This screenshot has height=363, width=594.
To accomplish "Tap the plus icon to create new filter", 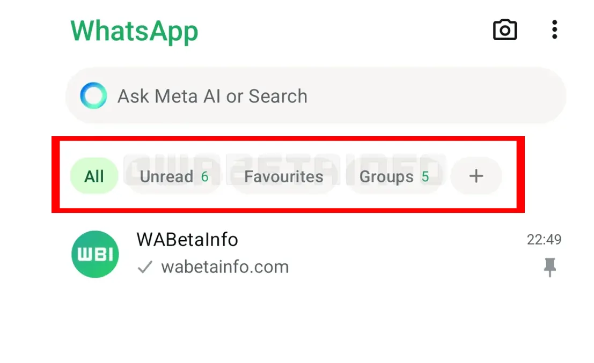I will [475, 176].
